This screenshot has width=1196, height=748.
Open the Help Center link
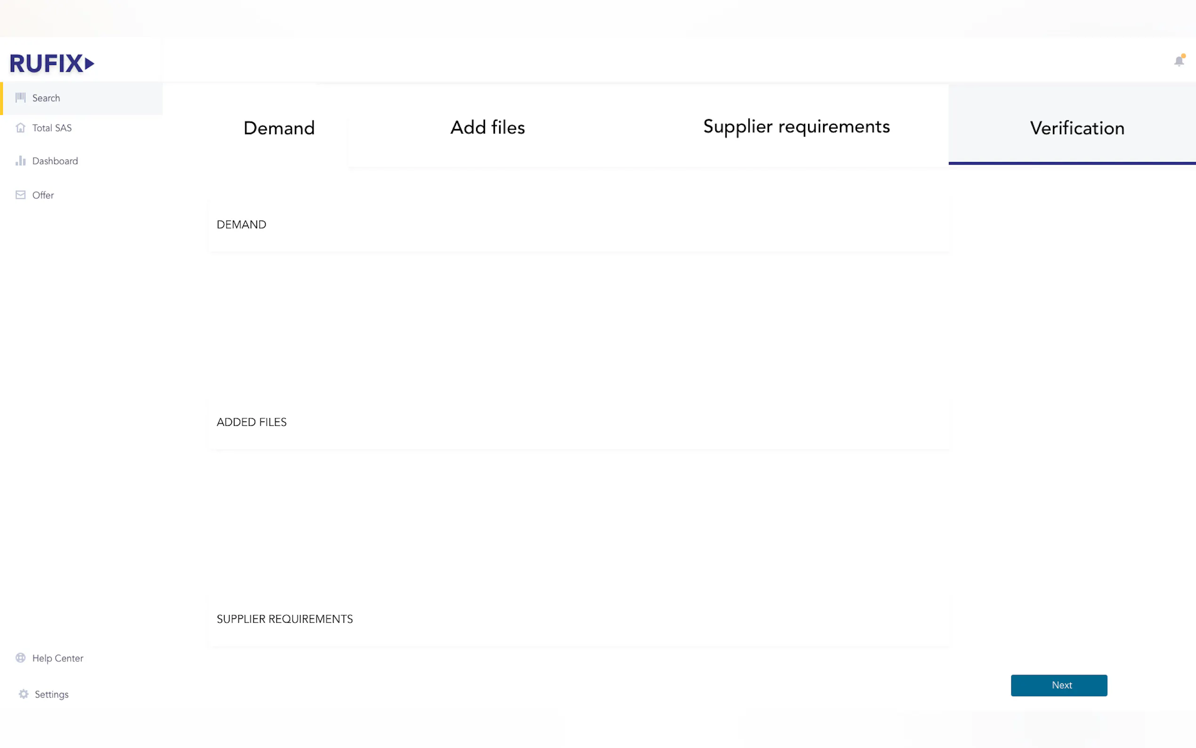point(58,658)
